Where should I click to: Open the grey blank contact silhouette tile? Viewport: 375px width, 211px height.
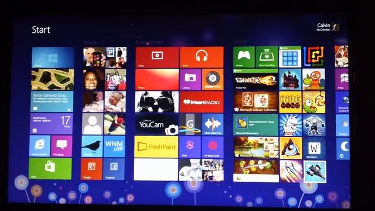pos(93,124)
